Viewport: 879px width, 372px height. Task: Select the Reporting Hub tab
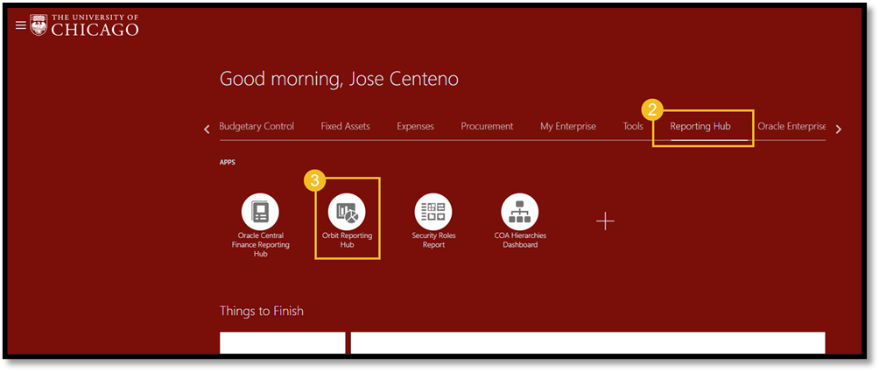(x=700, y=126)
